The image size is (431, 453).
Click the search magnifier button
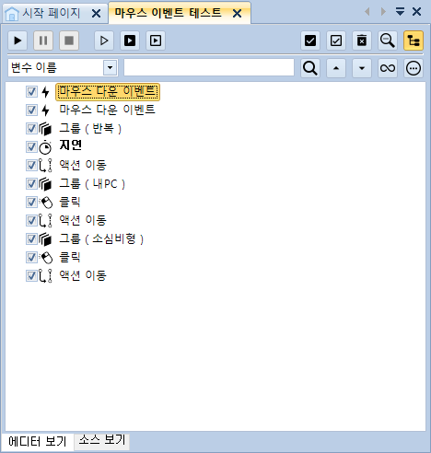pos(310,68)
